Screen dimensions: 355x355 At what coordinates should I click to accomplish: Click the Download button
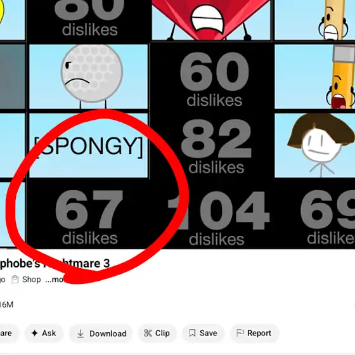click(101, 333)
